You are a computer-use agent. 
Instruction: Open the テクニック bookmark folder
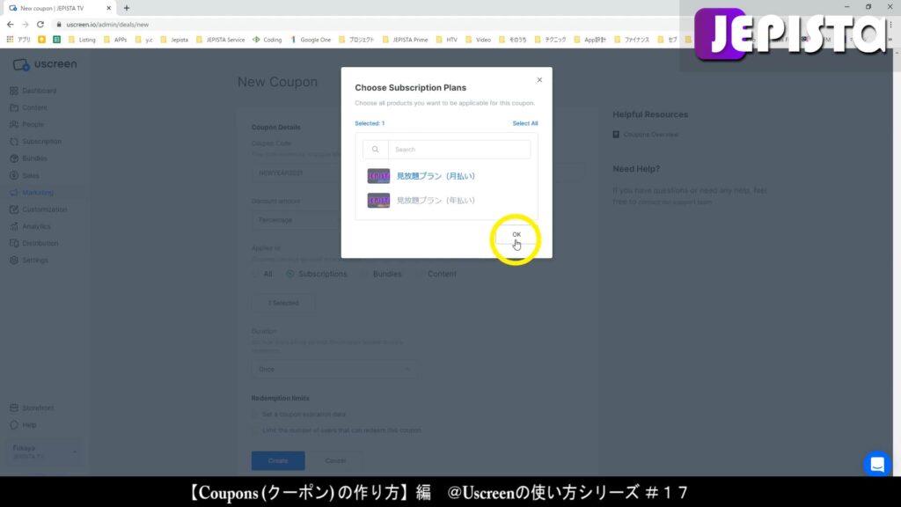pyautogui.click(x=551, y=40)
